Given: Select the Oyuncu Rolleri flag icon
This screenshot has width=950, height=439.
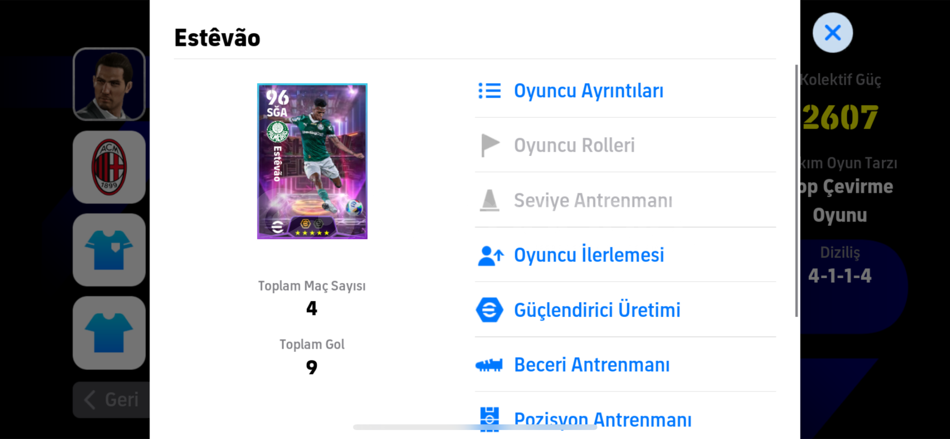Looking at the screenshot, I should (x=490, y=145).
